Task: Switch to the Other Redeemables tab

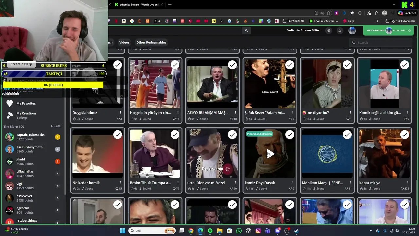Action: [x=151, y=42]
